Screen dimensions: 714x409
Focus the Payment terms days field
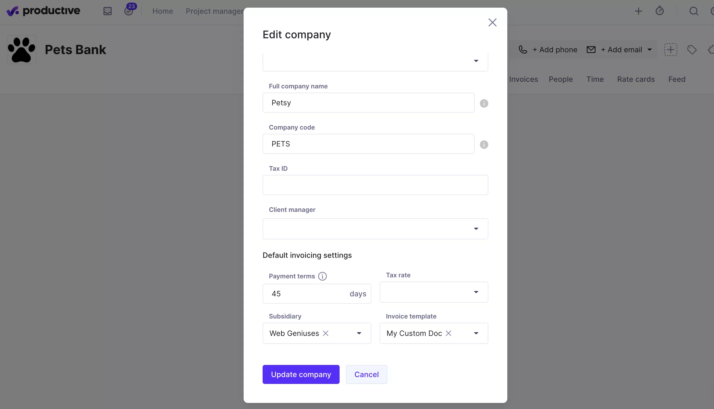[x=317, y=294]
